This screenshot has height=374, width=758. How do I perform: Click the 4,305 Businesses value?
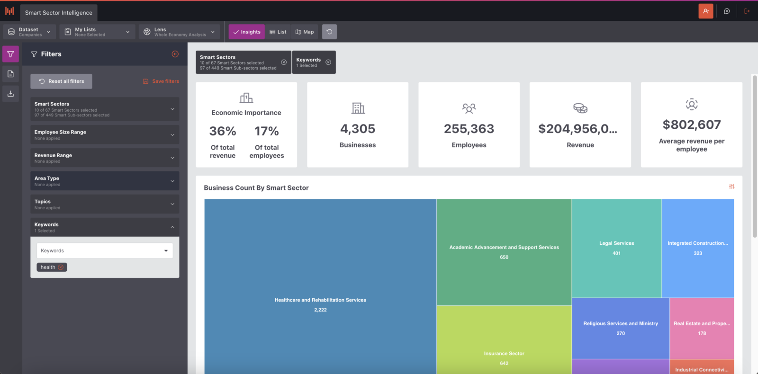tap(358, 129)
